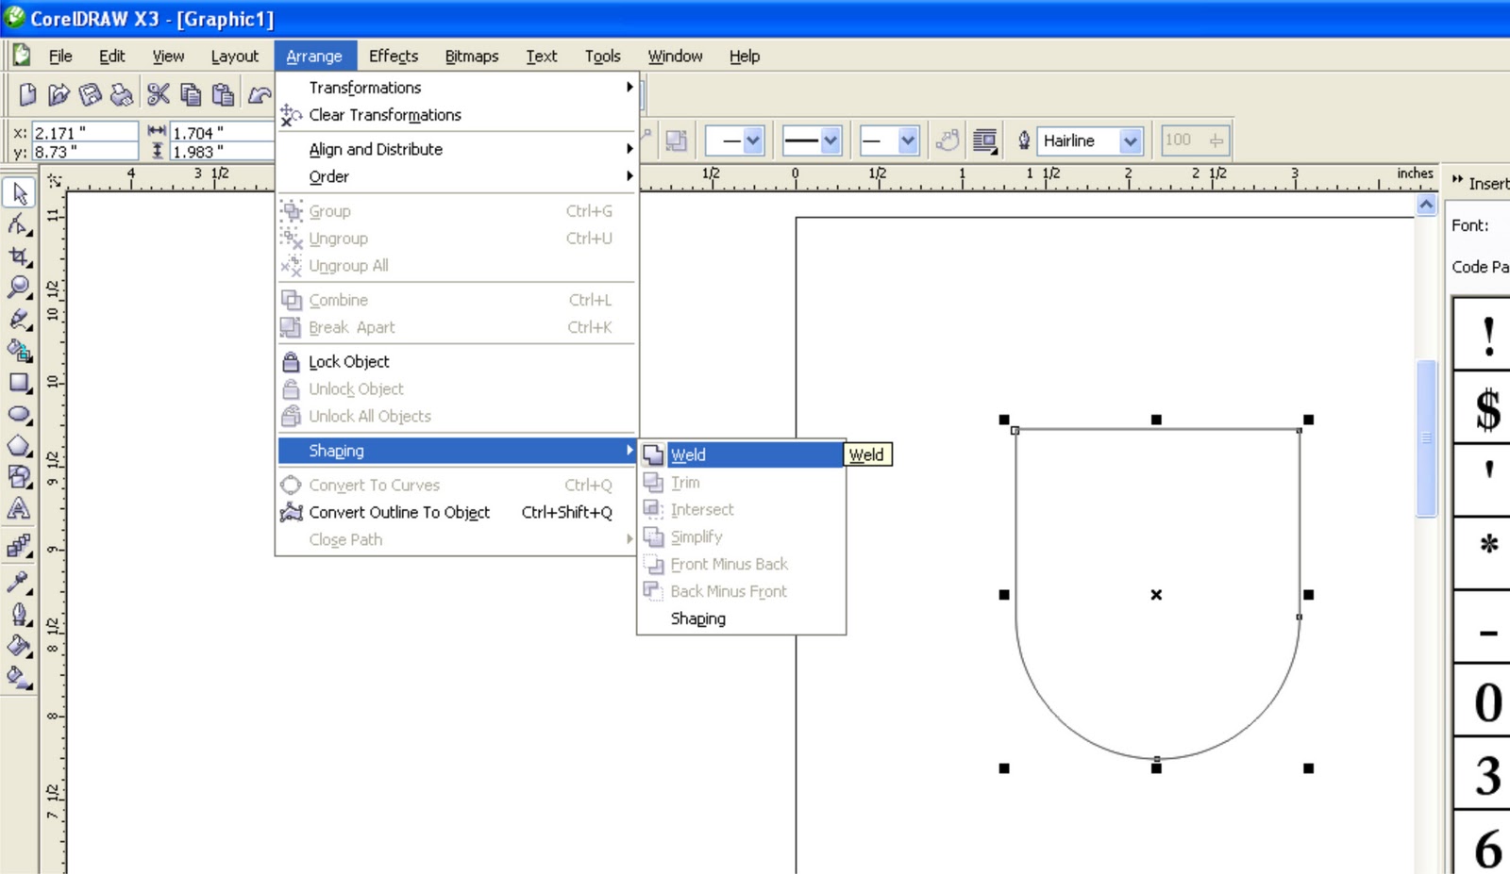This screenshot has height=874, width=1510.
Task: Expand the Transformations submenu
Action: click(x=457, y=88)
